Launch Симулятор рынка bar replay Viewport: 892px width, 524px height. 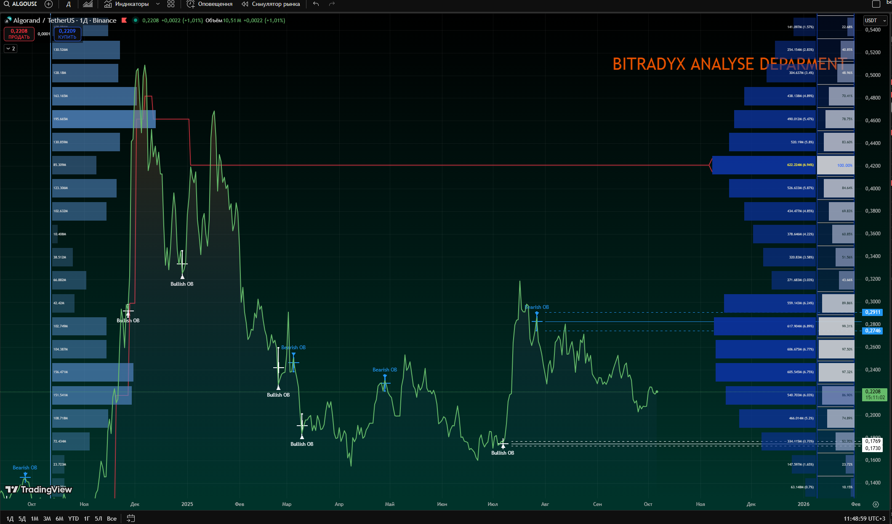click(271, 4)
